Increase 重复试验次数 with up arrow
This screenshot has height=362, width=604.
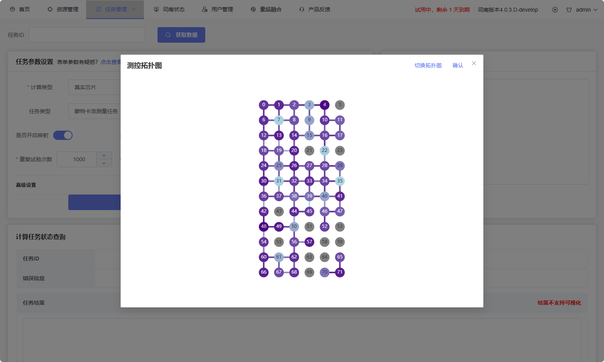click(x=104, y=155)
